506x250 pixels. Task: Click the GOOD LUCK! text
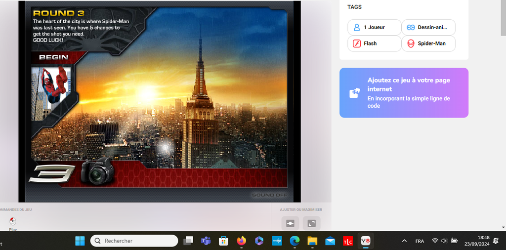coord(48,40)
